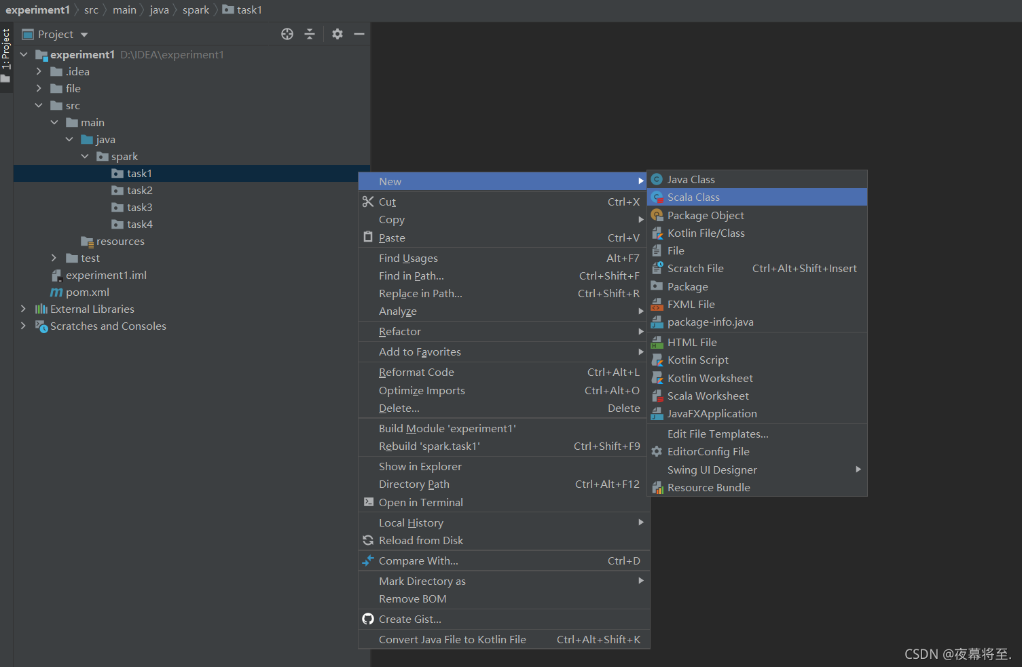
Task: Click the JavaFXApplication icon
Action: tap(657, 413)
